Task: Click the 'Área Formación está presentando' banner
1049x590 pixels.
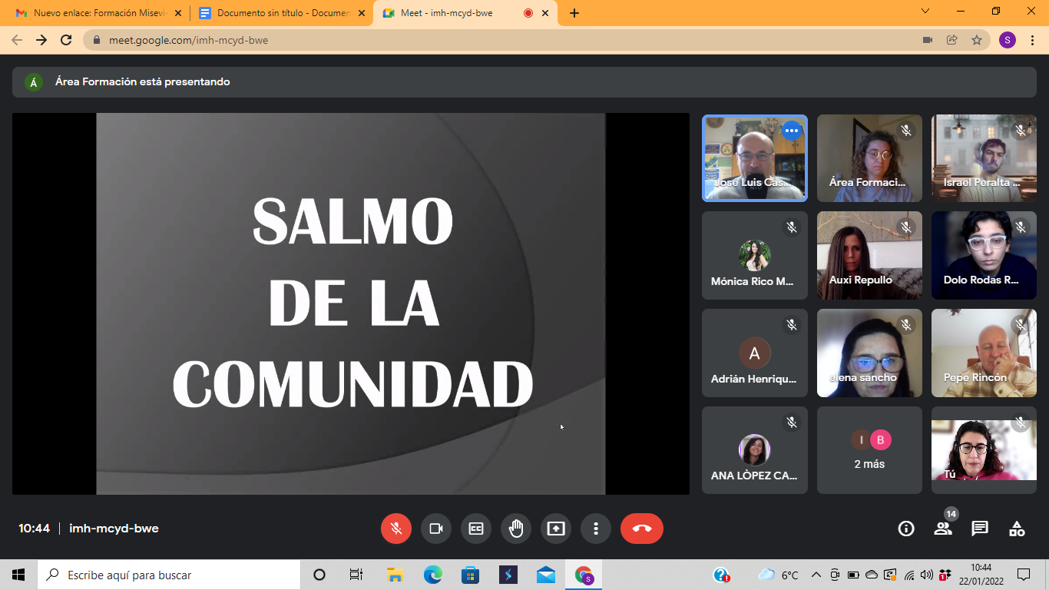Action: pyautogui.click(x=524, y=81)
